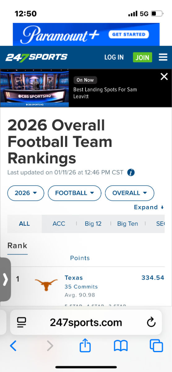
Task: Tap the page format icon in address bar
Action: click(21, 323)
